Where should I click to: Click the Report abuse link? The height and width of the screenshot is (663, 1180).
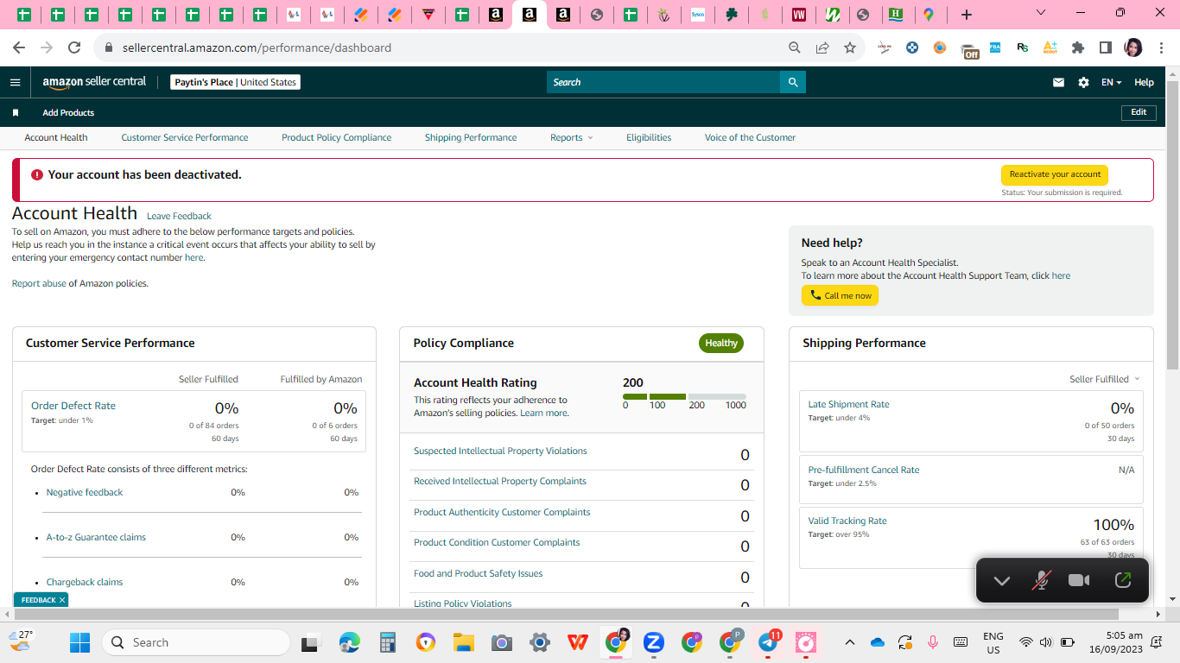[x=39, y=283]
